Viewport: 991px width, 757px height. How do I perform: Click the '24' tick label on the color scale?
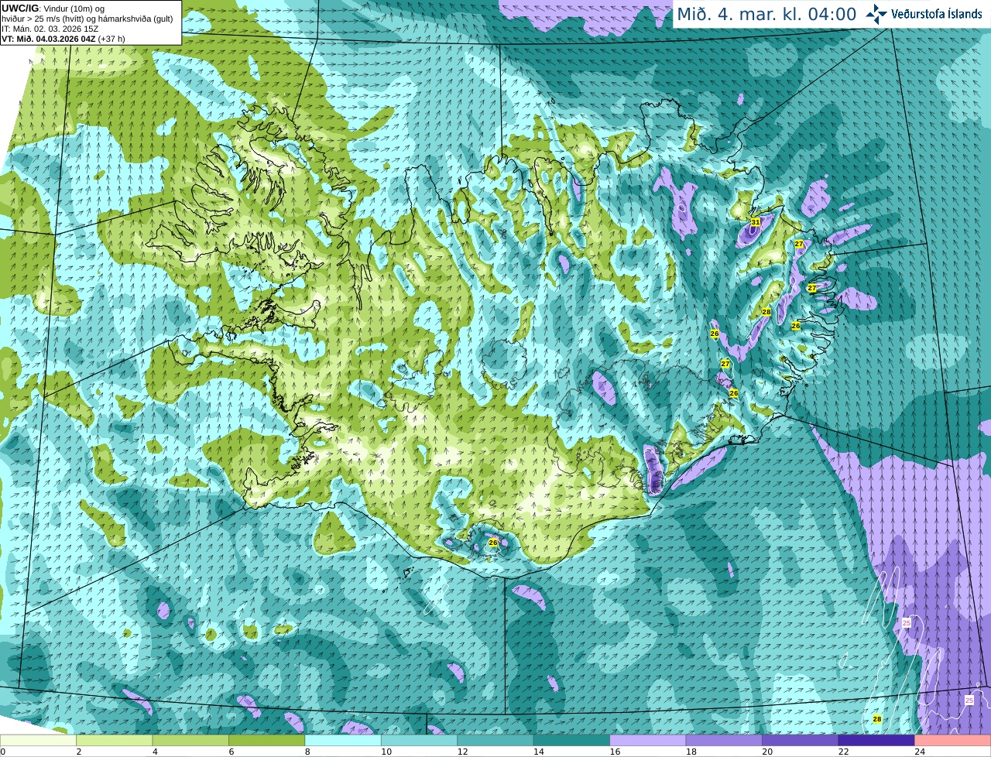[x=920, y=752]
